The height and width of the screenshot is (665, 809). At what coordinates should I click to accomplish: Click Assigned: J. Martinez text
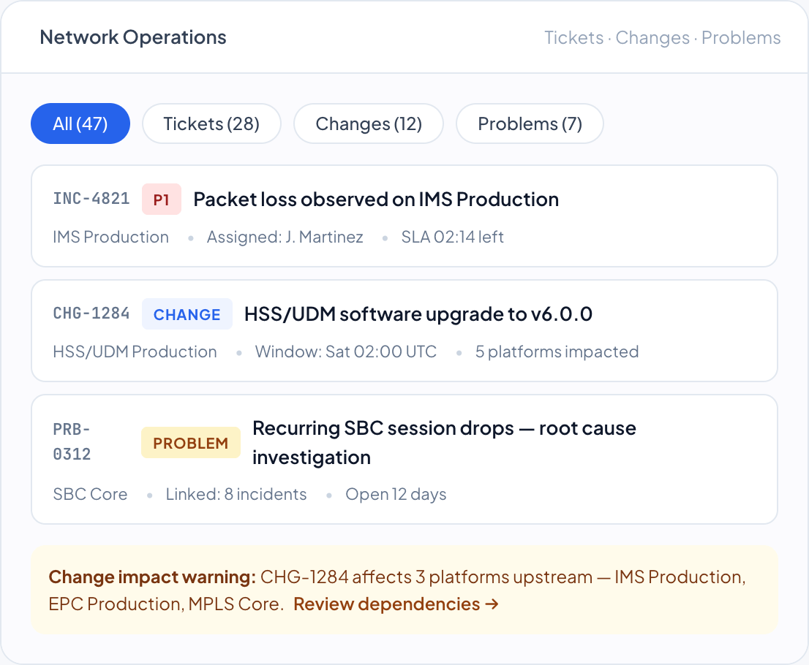pyautogui.click(x=285, y=237)
